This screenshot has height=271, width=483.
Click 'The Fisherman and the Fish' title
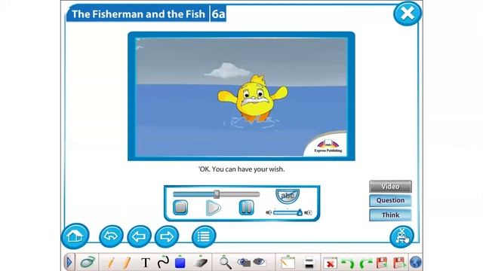point(138,14)
